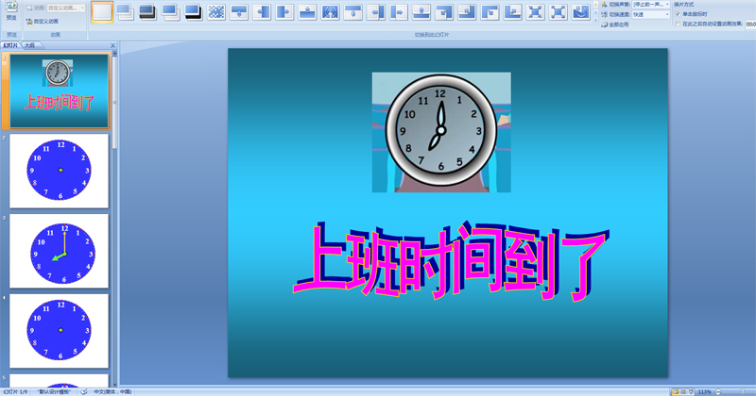Apply the Cut transition
The height and width of the screenshot is (396, 756).
170,12
